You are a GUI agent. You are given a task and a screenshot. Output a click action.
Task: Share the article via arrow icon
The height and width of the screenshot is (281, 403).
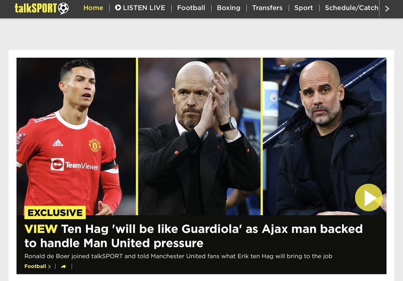(64, 267)
